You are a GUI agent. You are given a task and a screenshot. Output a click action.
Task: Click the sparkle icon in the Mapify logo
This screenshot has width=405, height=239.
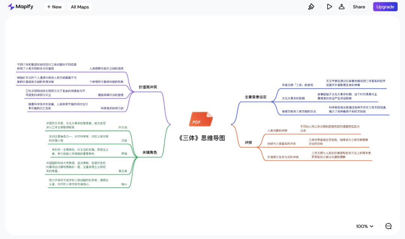tap(11, 6)
